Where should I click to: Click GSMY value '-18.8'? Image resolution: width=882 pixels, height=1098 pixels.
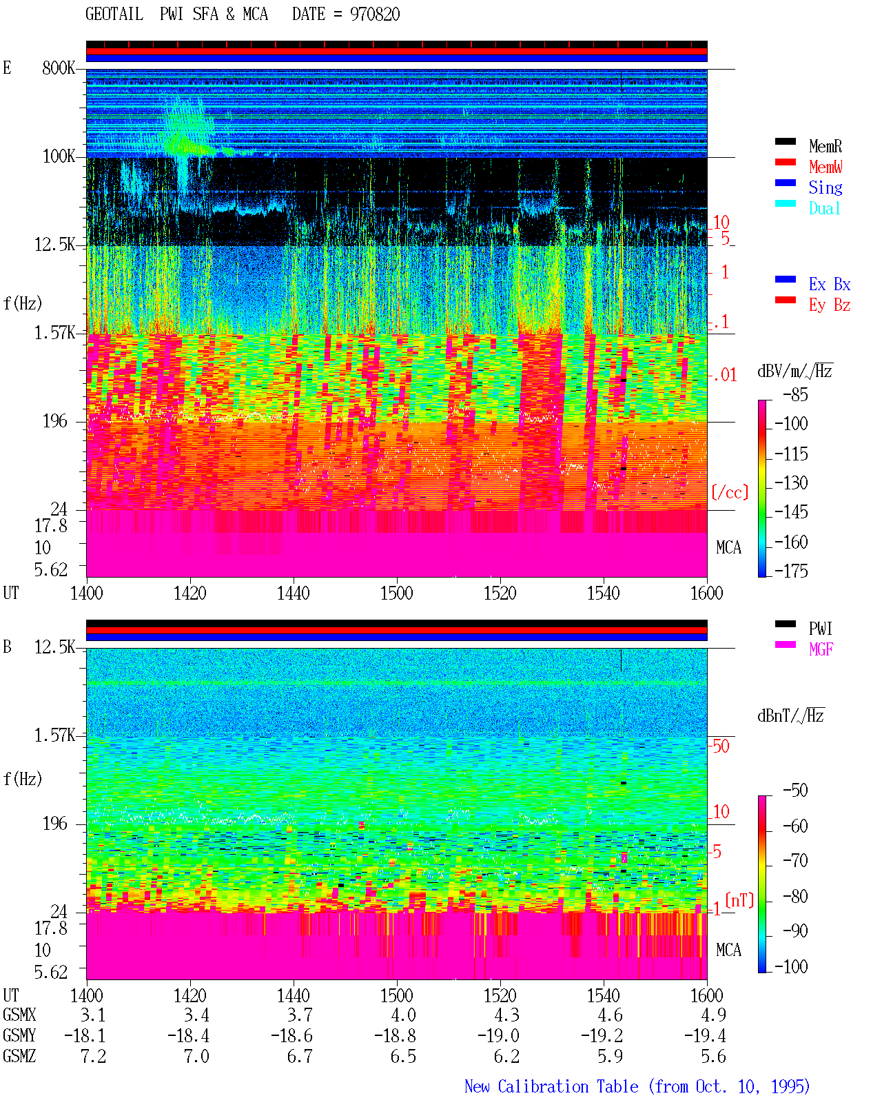(x=395, y=1036)
